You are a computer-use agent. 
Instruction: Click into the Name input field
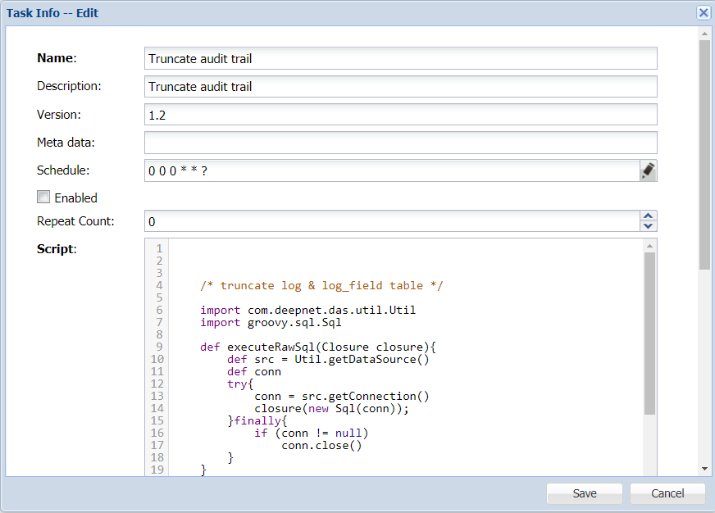(400, 58)
